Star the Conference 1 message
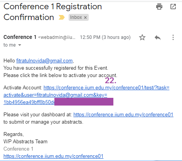Image resolution: width=182 pixels, height=161 pixels. (142, 37)
